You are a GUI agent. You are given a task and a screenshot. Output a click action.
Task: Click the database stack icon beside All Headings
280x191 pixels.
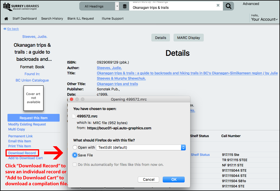(x=125, y=6)
